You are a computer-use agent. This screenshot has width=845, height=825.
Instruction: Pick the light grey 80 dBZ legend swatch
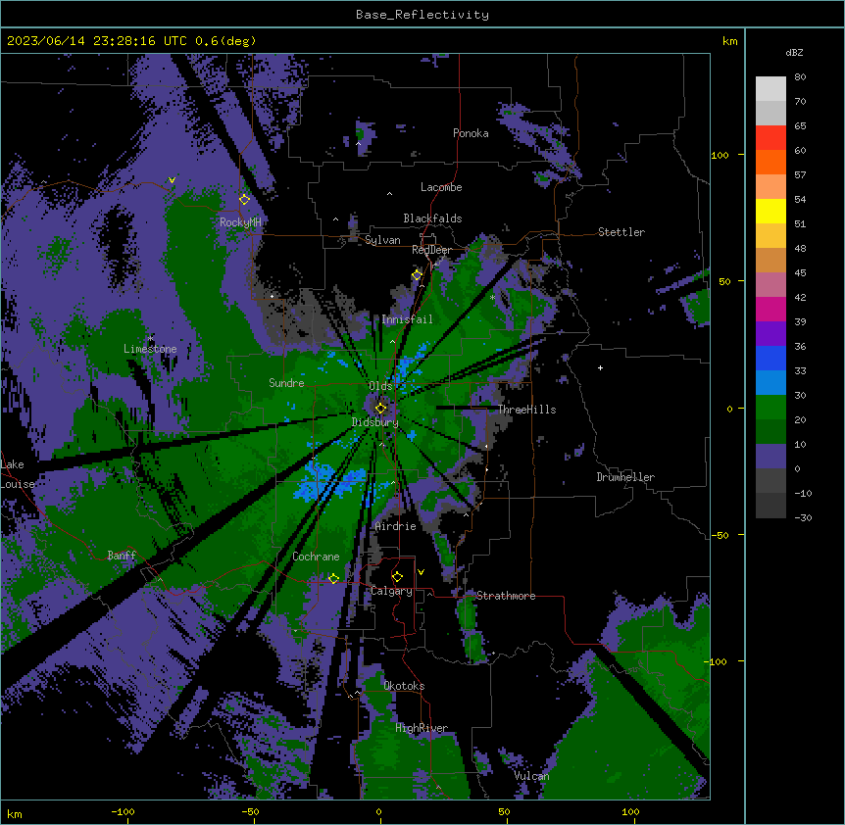click(770, 89)
